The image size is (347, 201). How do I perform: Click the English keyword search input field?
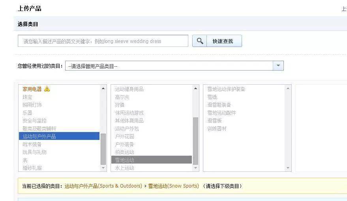click(x=103, y=41)
